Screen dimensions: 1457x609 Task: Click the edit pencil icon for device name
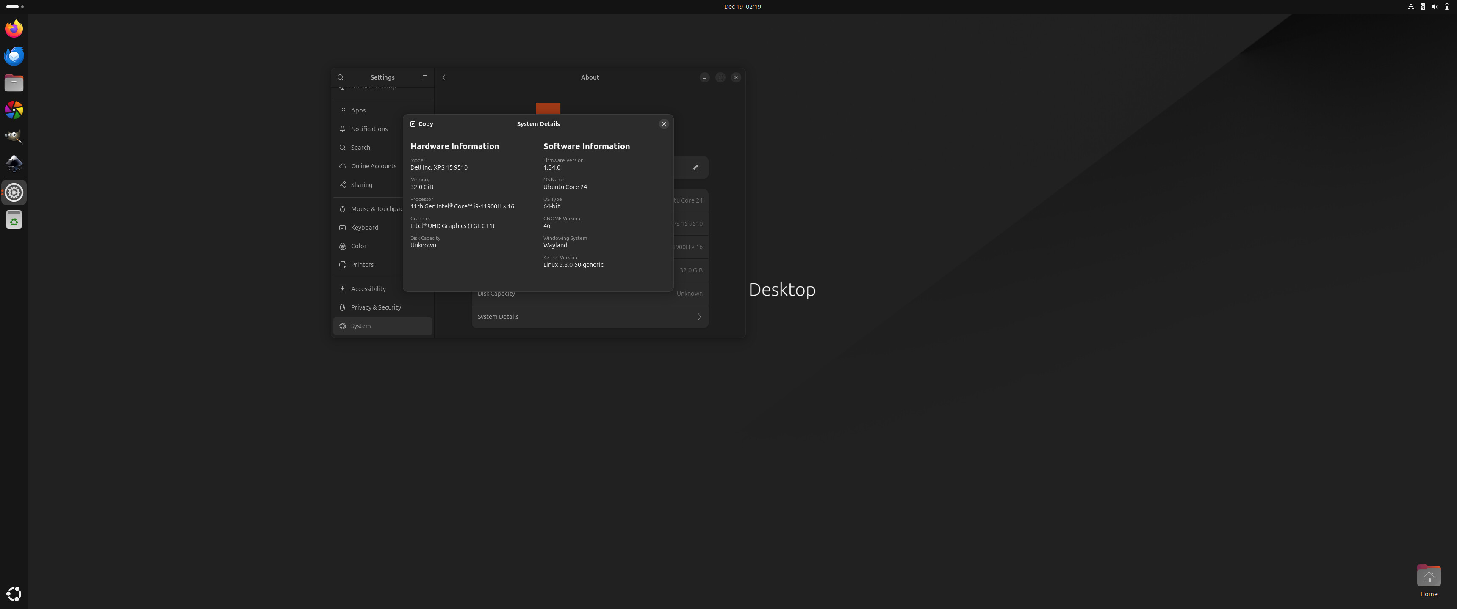695,168
